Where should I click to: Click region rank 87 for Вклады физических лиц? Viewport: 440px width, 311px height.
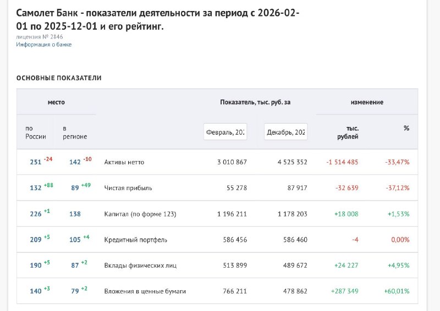(x=75, y=265)
